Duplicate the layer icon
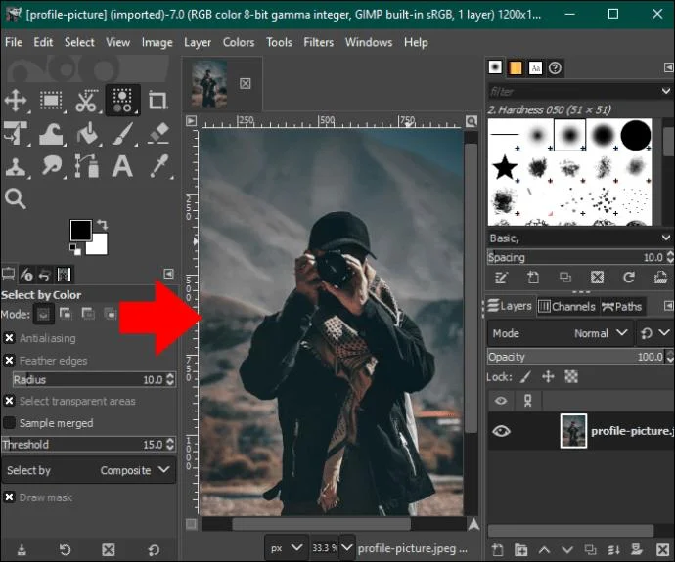This screenshot has width=675, height=562. pyautogui.click(x=590, y=549)
